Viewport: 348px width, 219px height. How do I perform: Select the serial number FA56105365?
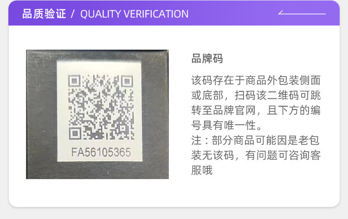pos(101,152)
